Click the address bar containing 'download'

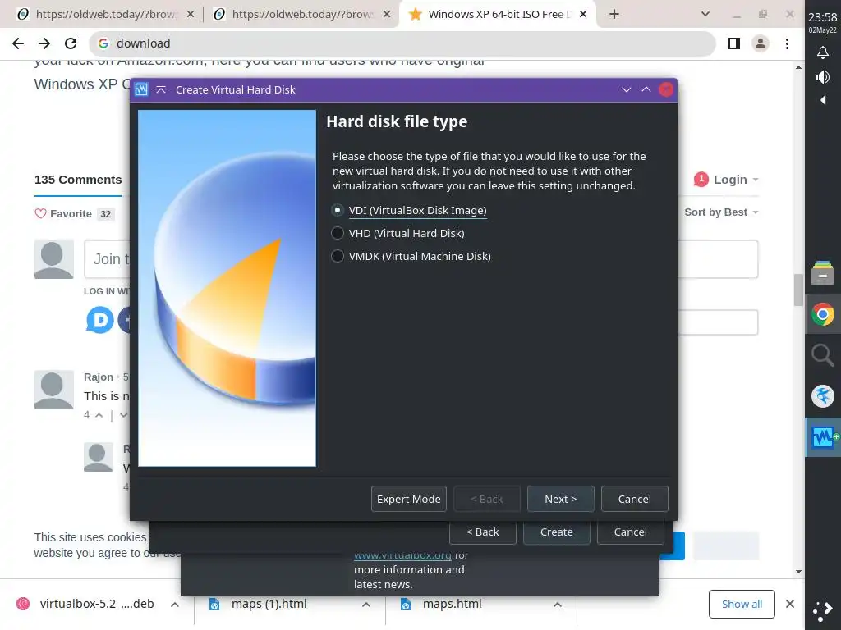(x=402, y=43)
